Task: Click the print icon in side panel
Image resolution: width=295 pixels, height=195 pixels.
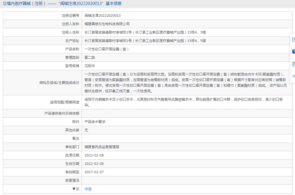Action: [x=293, y=64]
